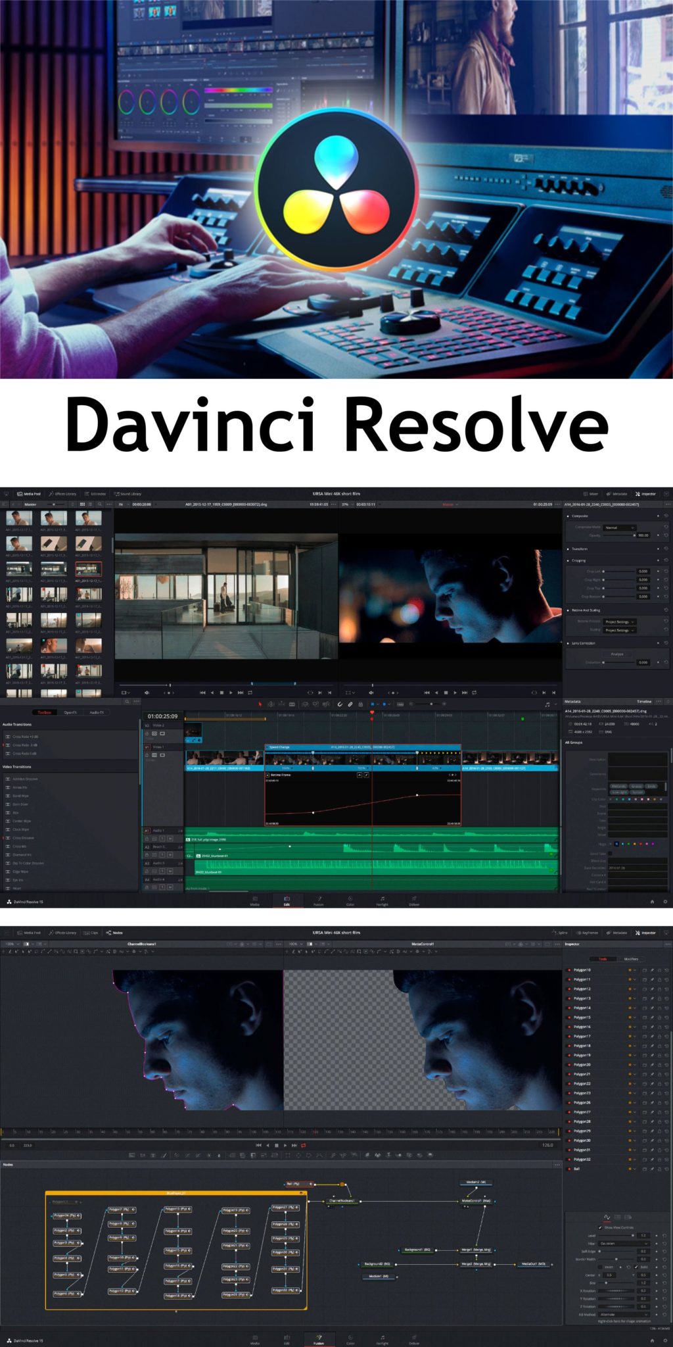
Task: Toggle the Retime Frame checkbox
Action: click(x=267, y=775)
